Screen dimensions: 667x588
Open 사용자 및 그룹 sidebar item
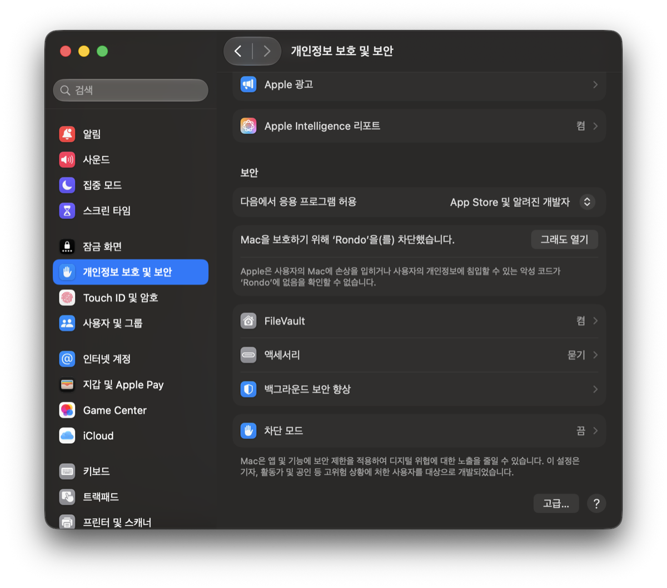tap(131, 323)
